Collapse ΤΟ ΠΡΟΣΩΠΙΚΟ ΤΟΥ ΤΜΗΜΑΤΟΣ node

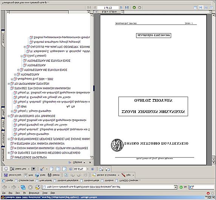coord(9,116)
